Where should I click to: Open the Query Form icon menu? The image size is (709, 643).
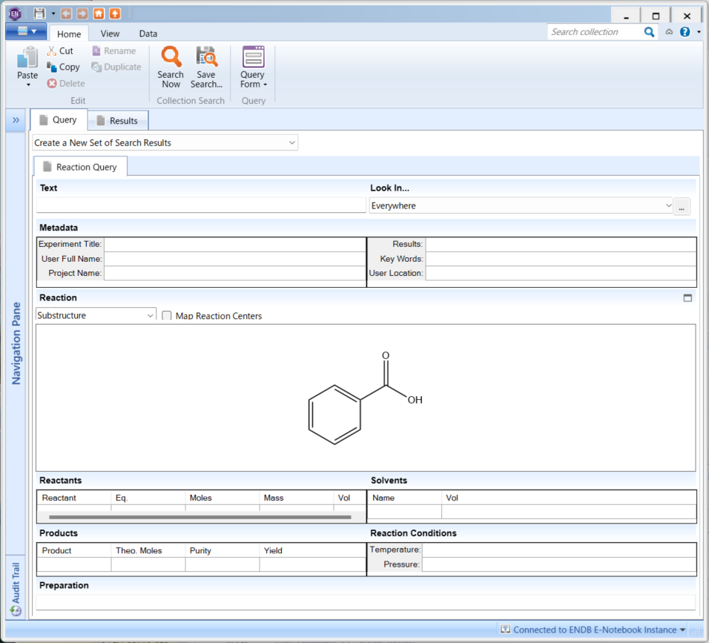point(253,57)
